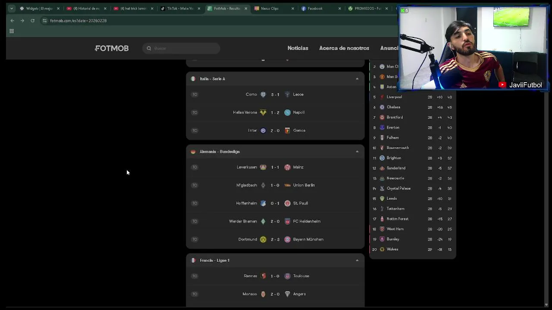Open the Alemania - Bundesliga league link
552x310 pixels.
coord(220,152)
